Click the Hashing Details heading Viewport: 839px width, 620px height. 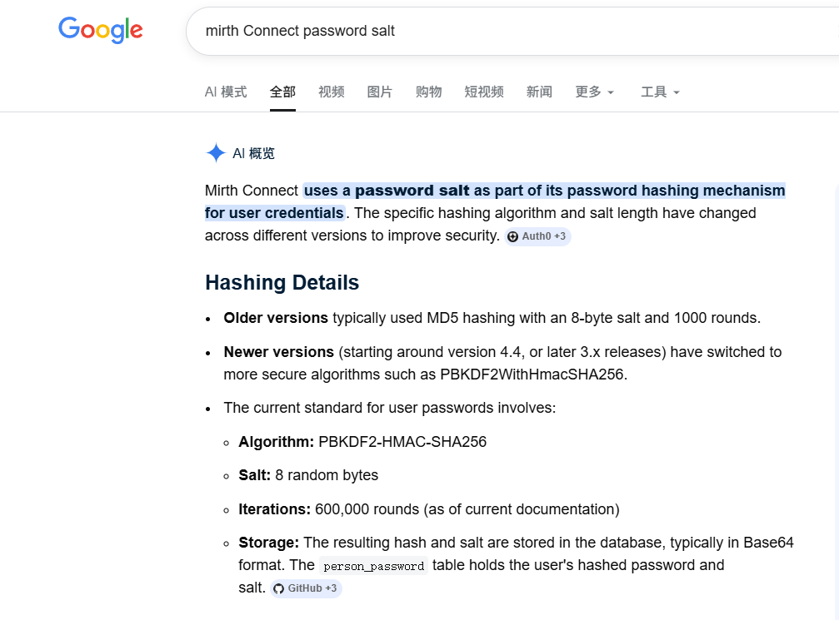[282, 282]
